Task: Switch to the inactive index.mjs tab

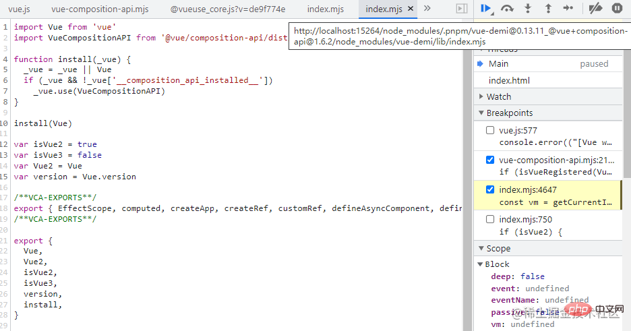Action: (326, 9)
